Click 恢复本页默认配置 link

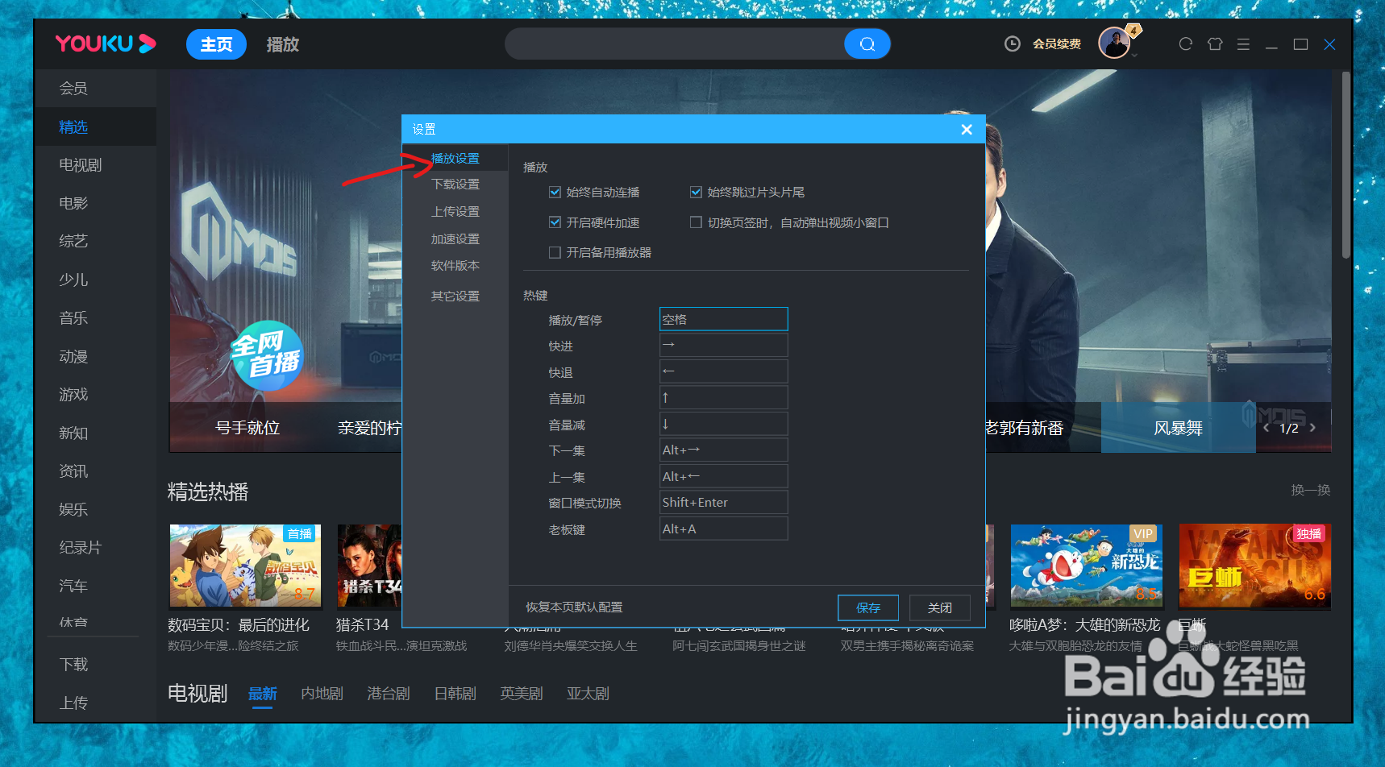574,607
